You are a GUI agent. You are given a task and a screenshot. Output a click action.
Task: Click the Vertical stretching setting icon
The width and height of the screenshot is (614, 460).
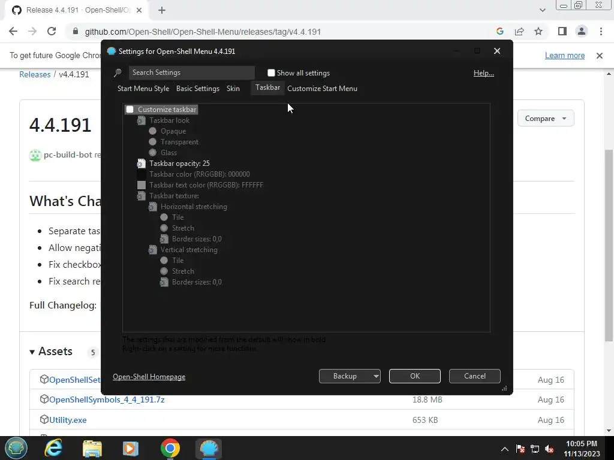click(x=153, y=250)
